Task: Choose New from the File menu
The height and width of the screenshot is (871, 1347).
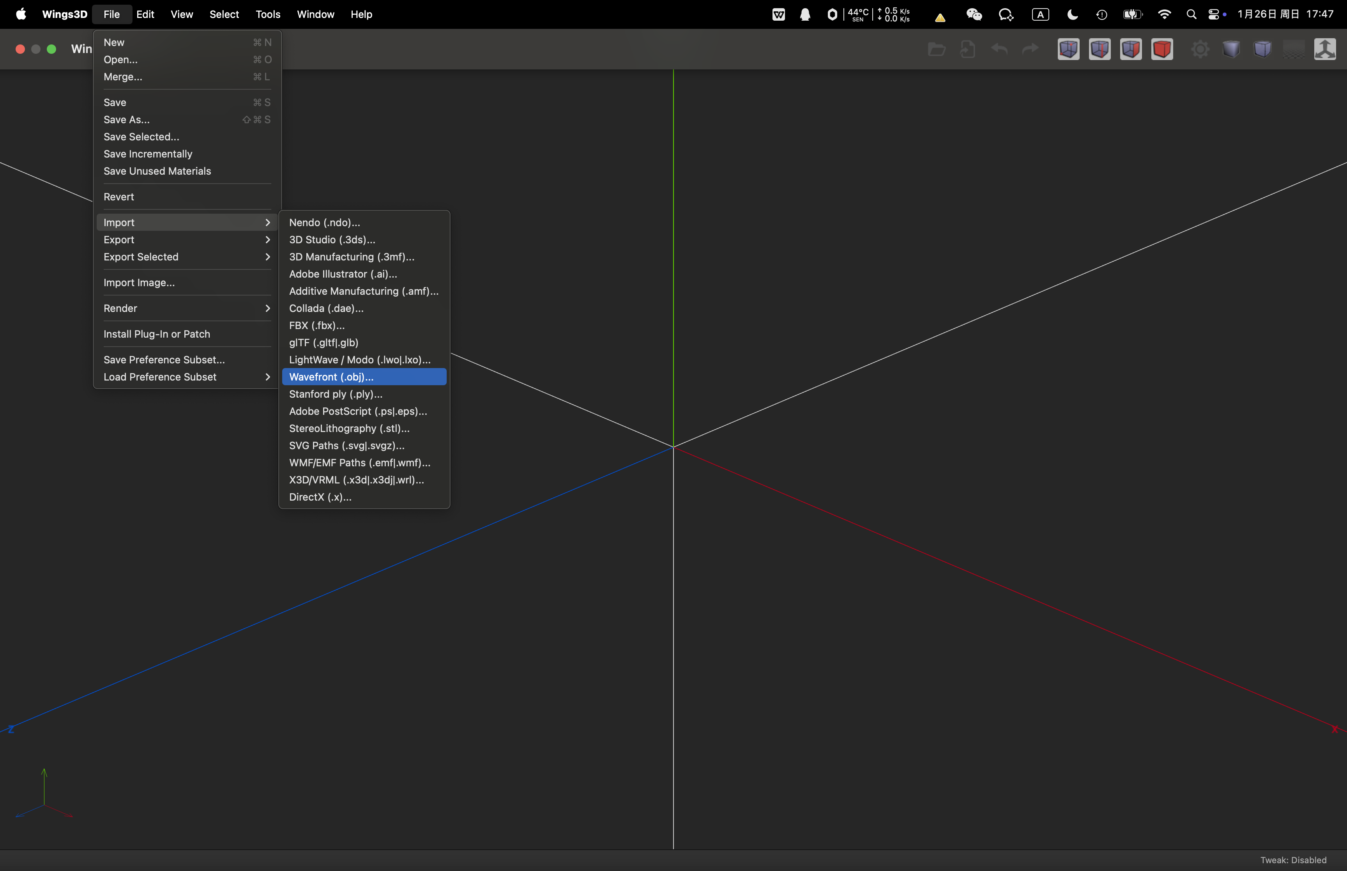Action: pyautogui.click(x=187, y=42)
